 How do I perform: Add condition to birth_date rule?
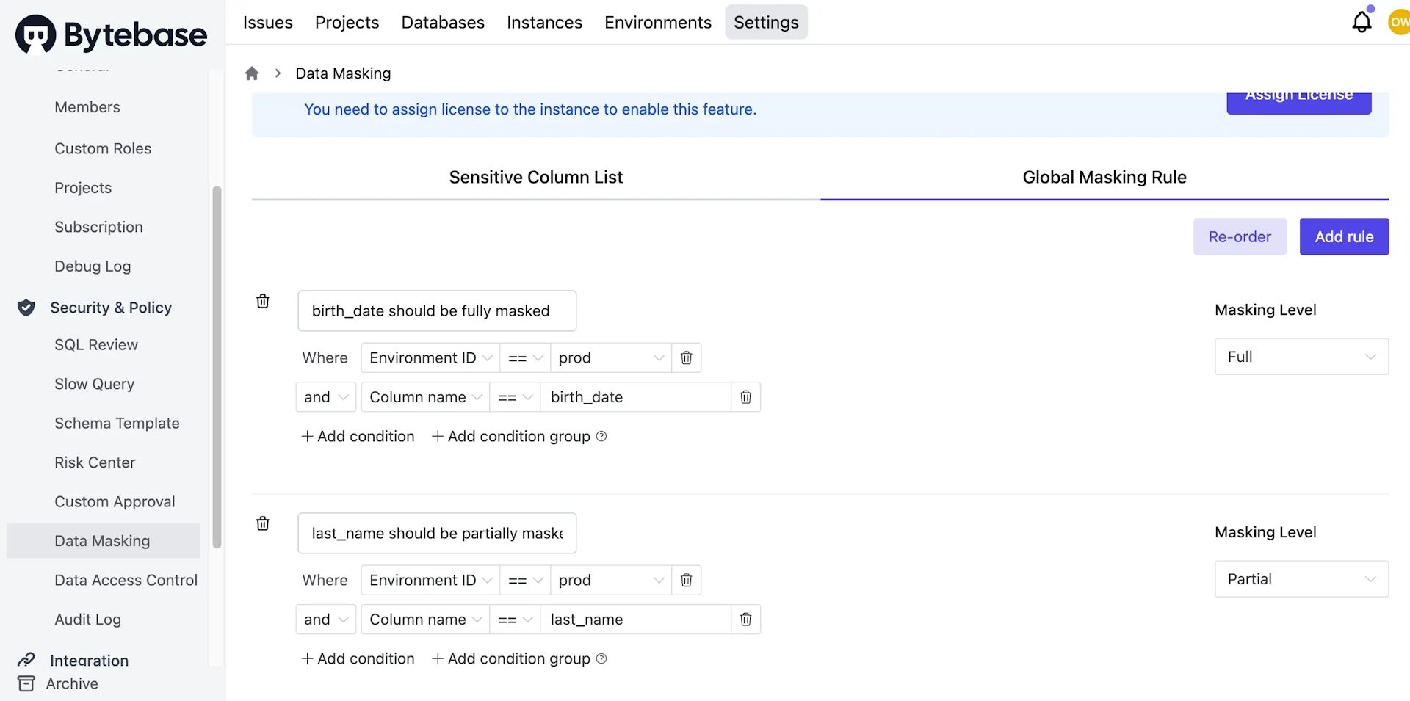pos(358,436)
